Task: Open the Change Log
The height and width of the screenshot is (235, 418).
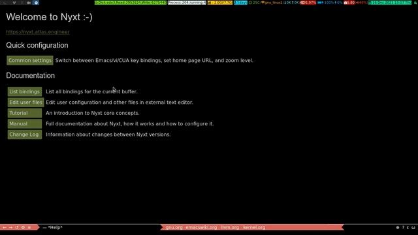Action: 25,134
